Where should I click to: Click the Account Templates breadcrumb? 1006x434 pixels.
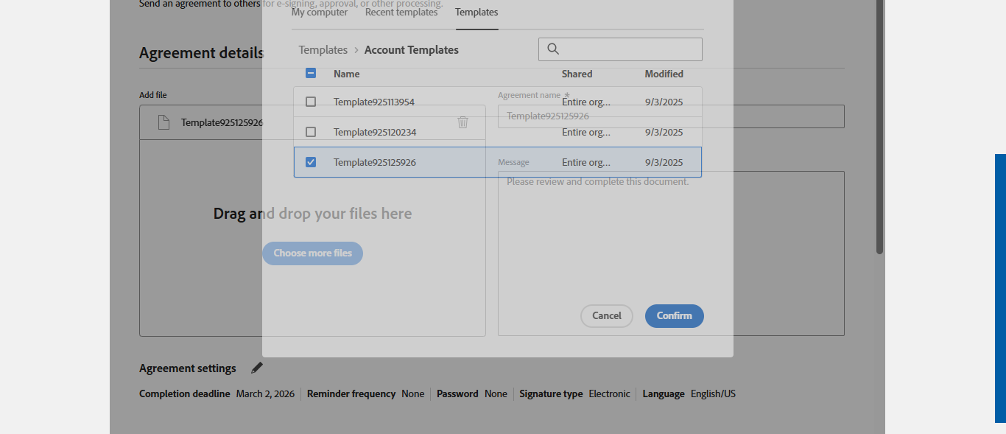click(x=412, y=50)
